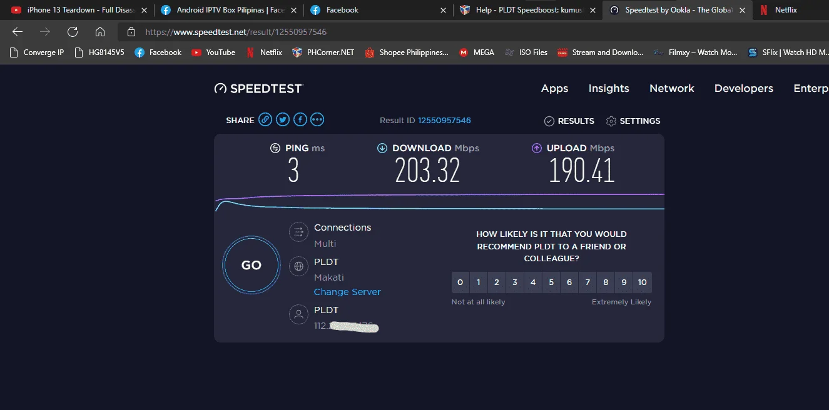
Task: Click the Makati server location text
Action: click(x=329, y=277)
